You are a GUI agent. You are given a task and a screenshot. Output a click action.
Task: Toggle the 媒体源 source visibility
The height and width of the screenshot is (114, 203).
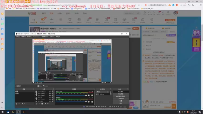[50, 97]
